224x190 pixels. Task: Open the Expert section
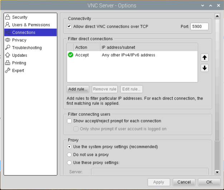[x=30, y=70]
